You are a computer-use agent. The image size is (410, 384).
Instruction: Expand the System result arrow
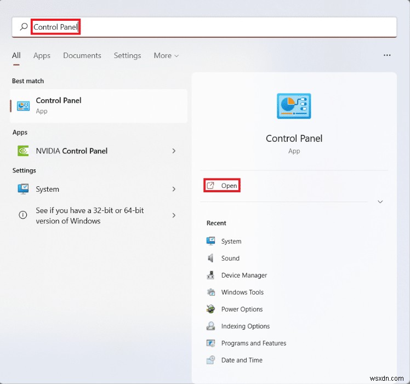[x=174, y=189]
